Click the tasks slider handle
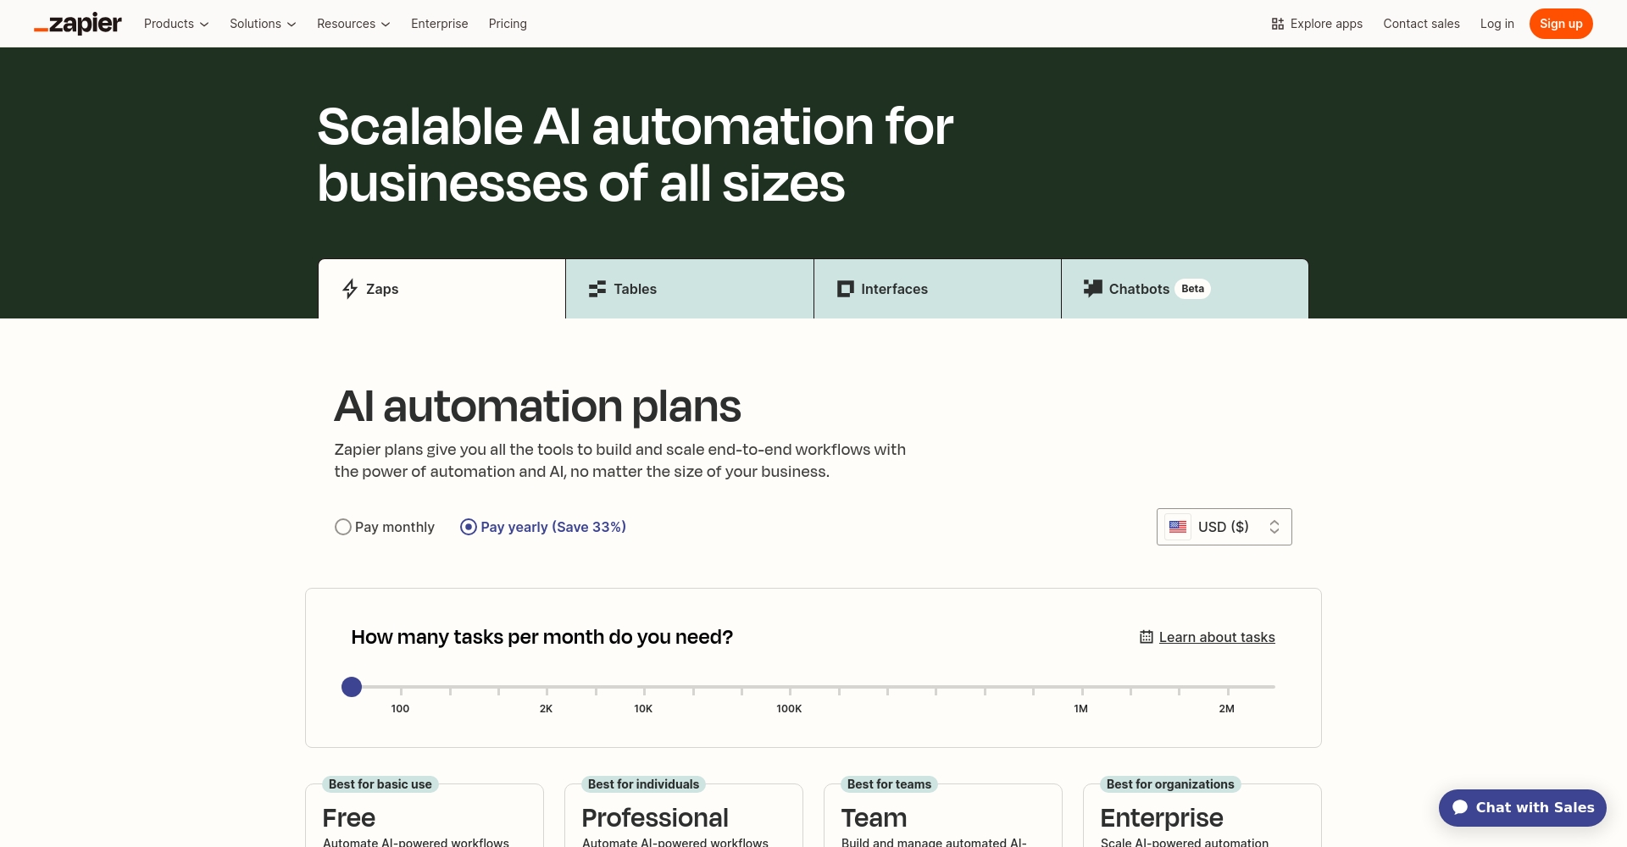The width and height of the screenshot is (1627, 847). coord(352,687)
